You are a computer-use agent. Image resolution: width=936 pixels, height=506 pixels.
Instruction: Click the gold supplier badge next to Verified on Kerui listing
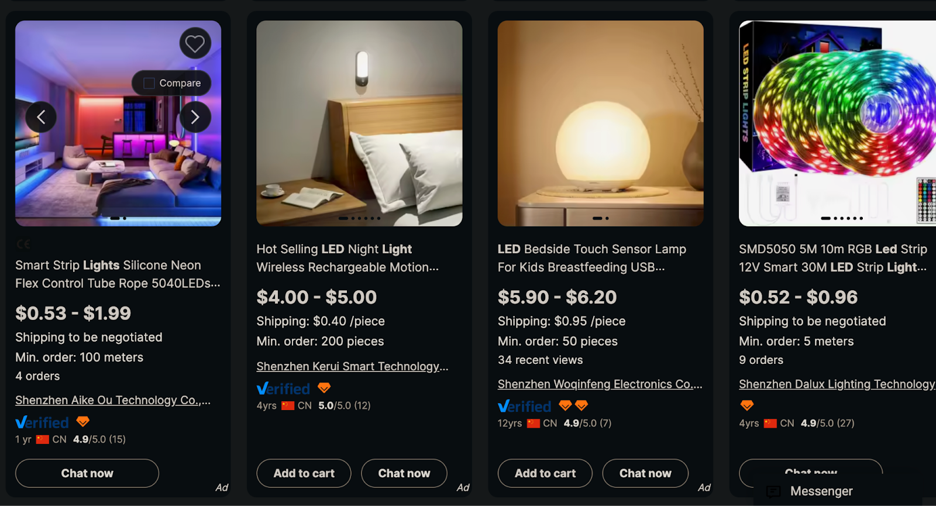pos(324,387)
